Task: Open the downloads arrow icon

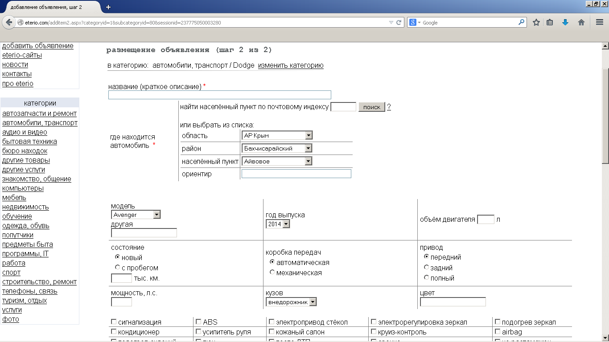Action: [565, 22]
